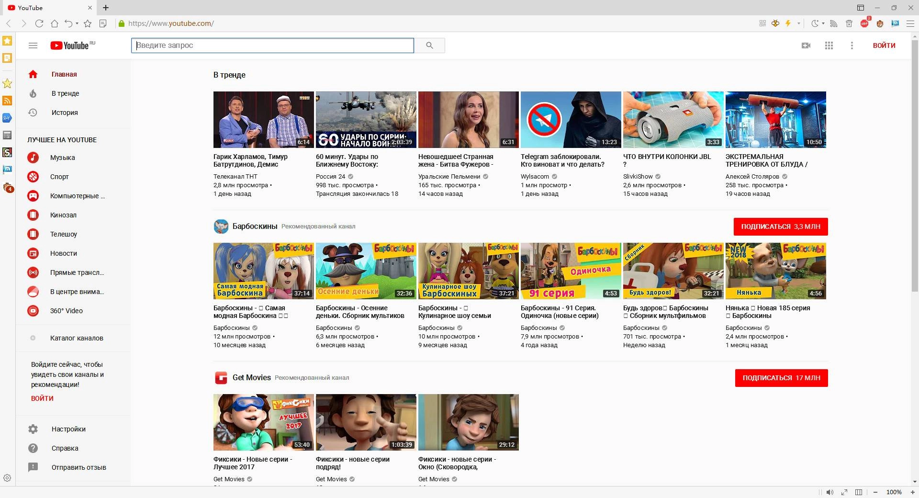Open the ABP adblock extension icon
This screenshot has height=498, width=919.
[x=864, y=23]
